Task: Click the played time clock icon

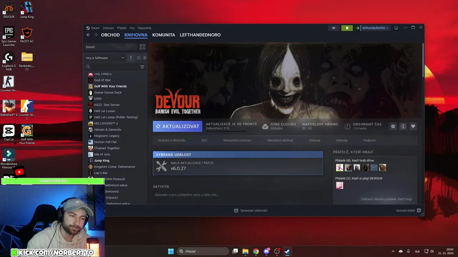Action: tap(347, 126)
